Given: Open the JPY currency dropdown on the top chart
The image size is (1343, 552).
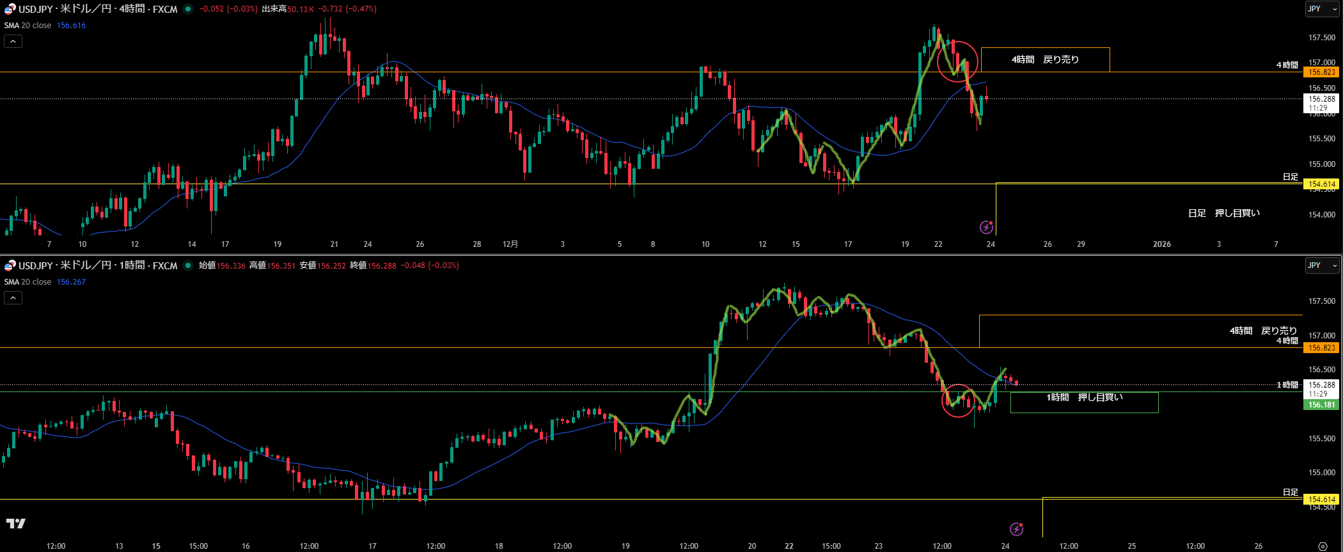Looking at the screenshot, I should pyautogui.click(x=1321, y=9).
